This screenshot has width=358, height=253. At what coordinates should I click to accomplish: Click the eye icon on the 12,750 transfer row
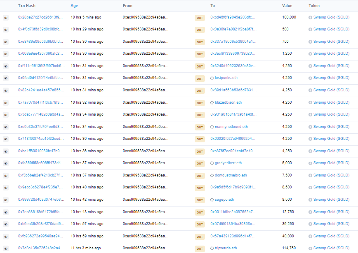[x=5, y=211]
